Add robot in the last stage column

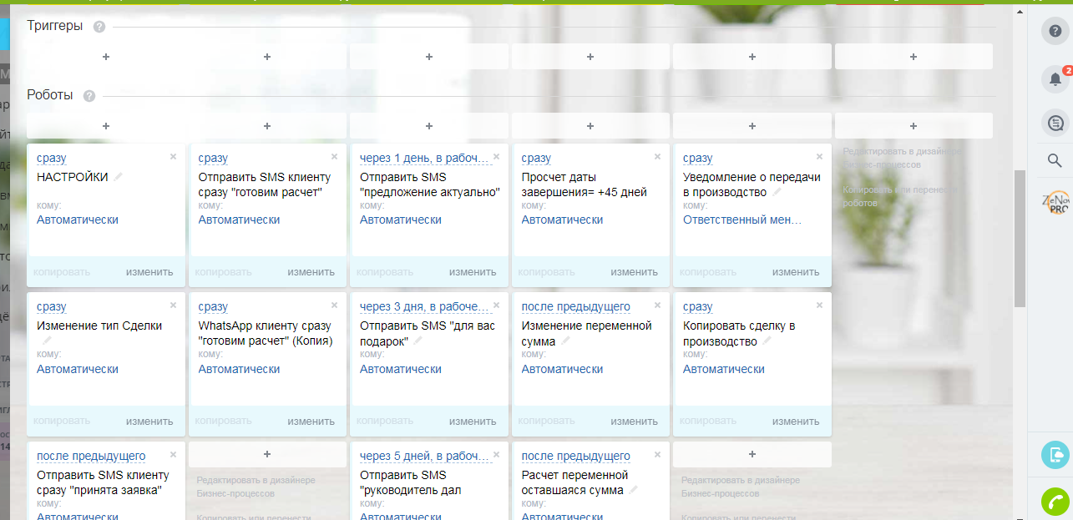[914, 126]
